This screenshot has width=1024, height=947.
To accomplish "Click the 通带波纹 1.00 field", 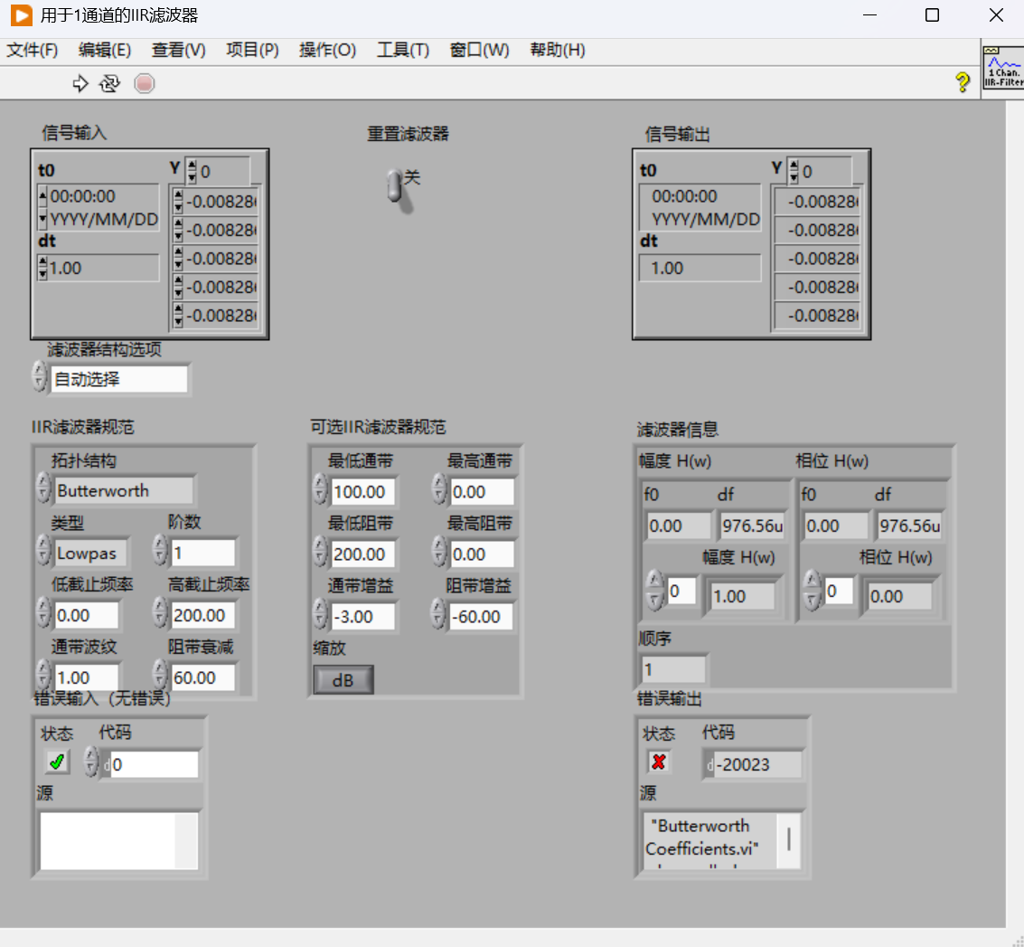I will click(86, 677).
